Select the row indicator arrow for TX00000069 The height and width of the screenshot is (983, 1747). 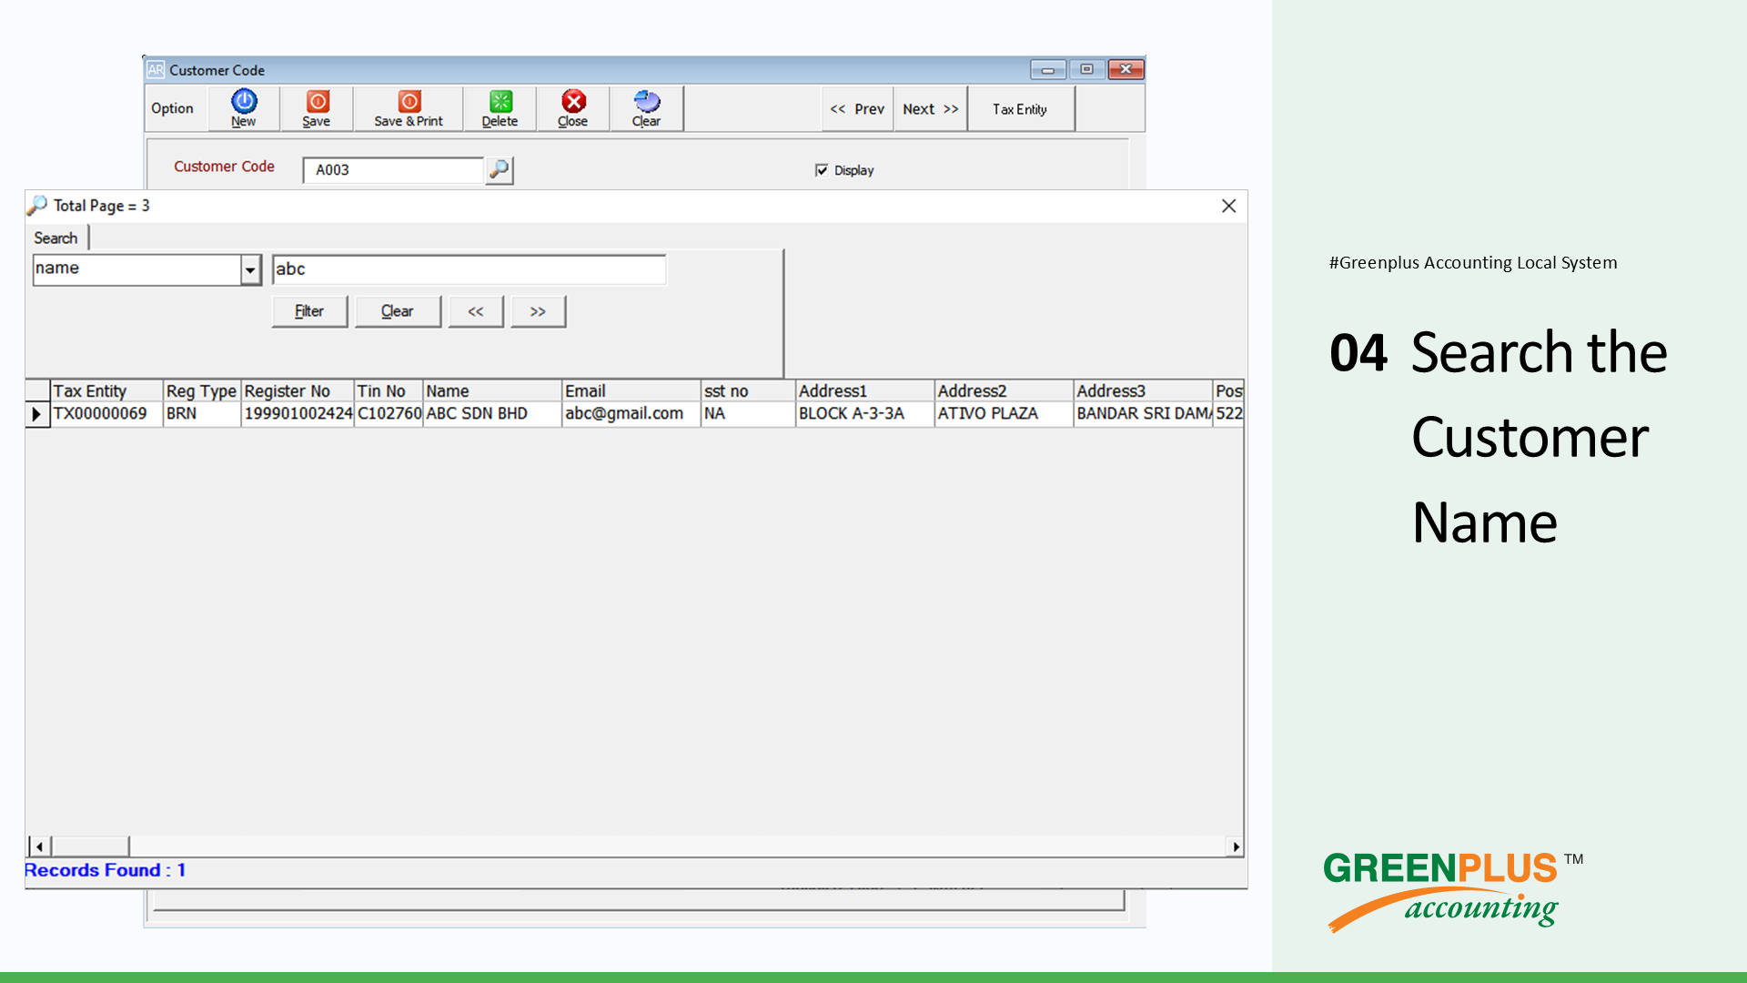[36, 414]
